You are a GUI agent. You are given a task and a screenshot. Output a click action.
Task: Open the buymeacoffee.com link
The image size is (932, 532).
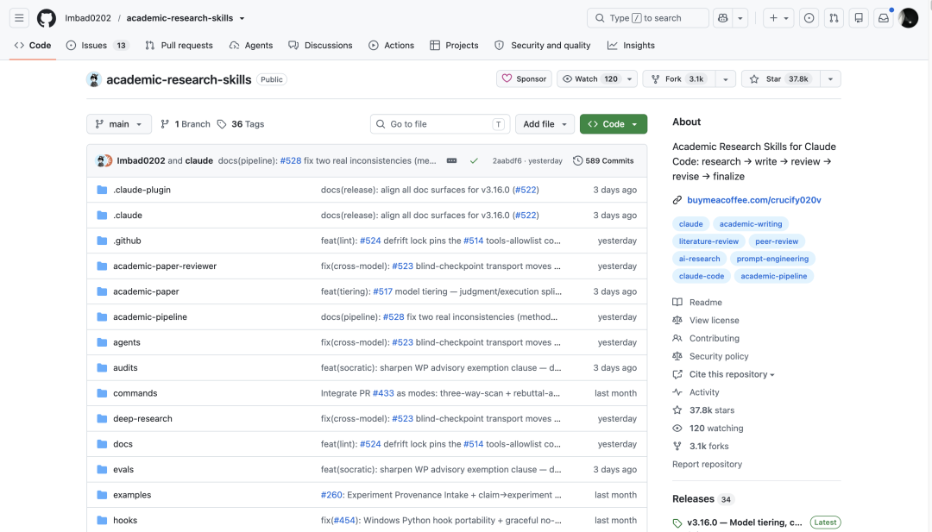click(753, 200)
